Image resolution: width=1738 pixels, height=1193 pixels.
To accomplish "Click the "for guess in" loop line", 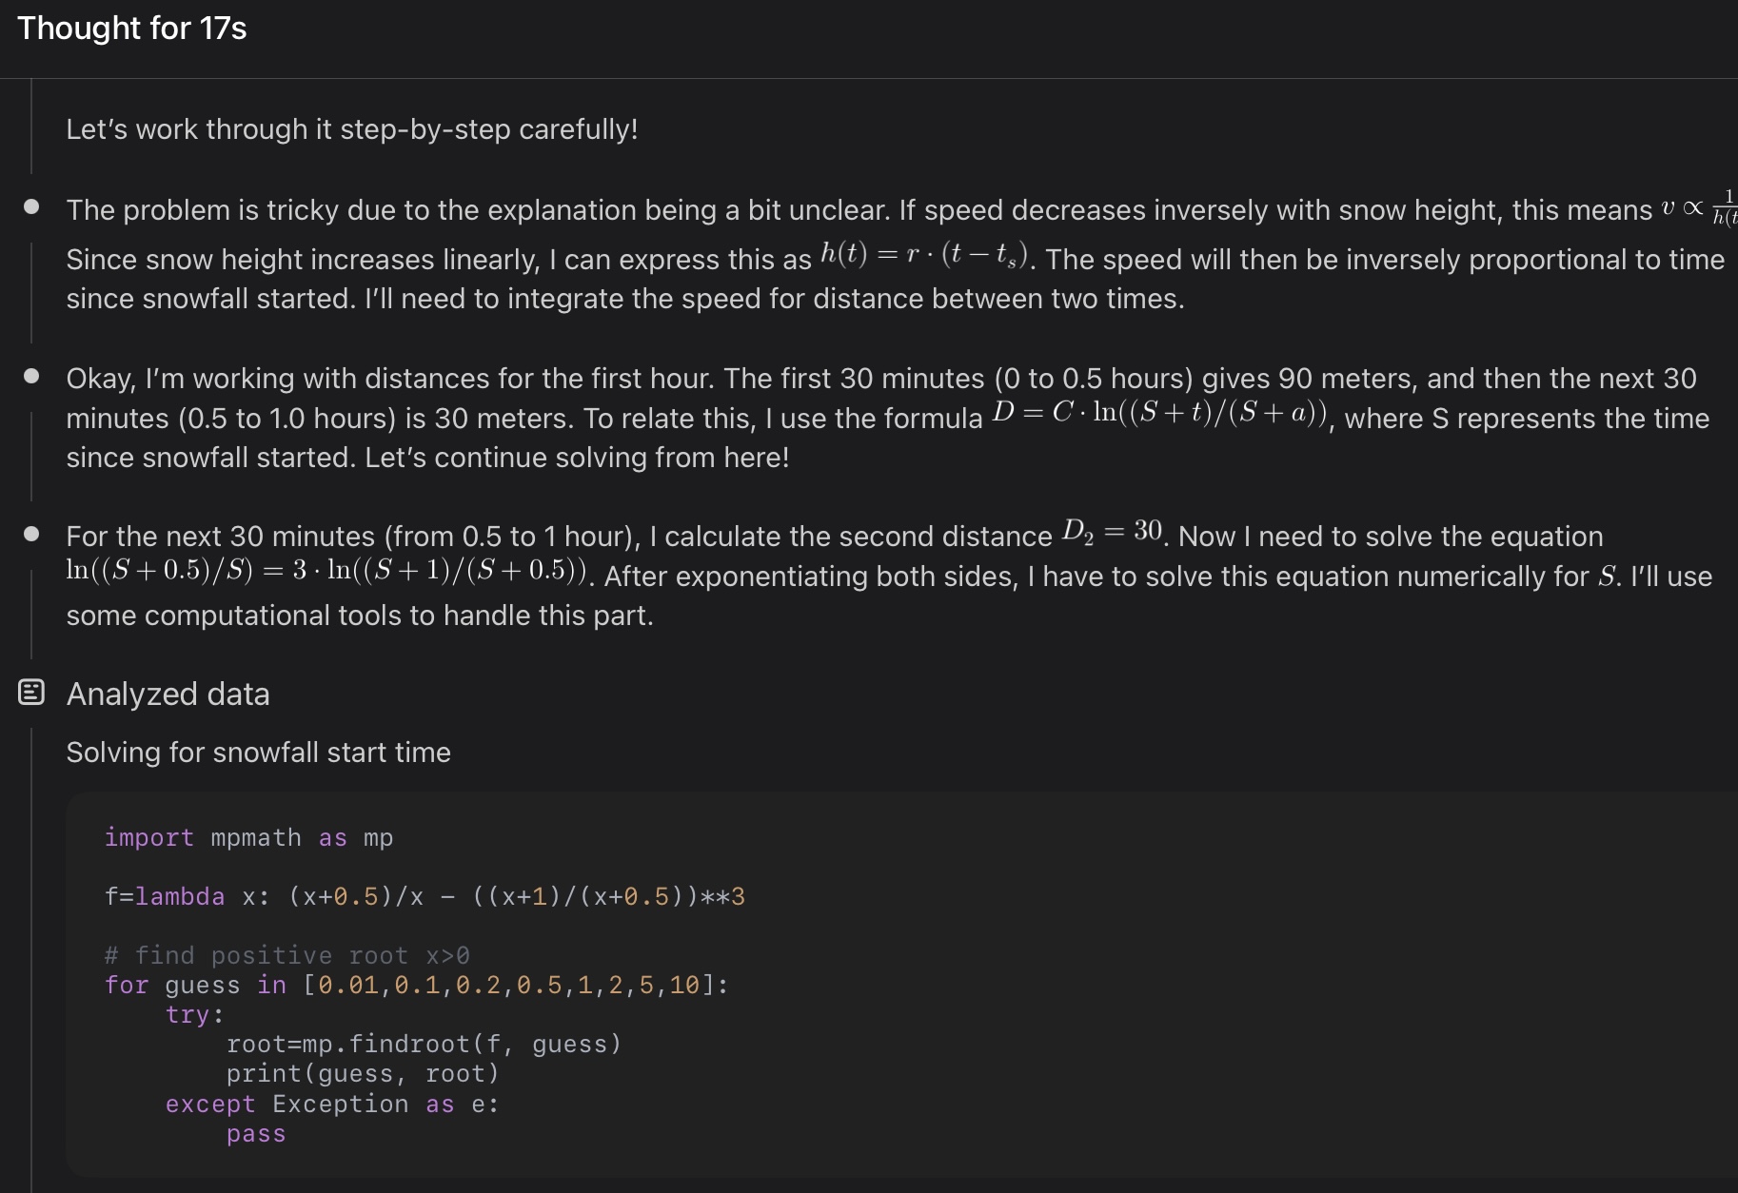I will [x=416, y=985].
